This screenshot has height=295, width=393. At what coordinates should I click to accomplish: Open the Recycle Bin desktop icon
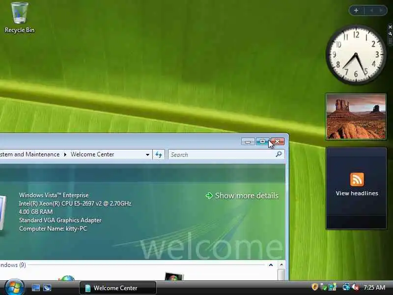point(20,18)
